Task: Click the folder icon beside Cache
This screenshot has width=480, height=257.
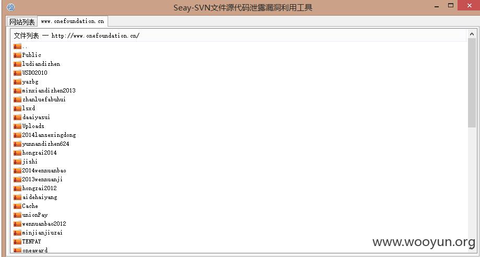Action: tap(17, 206)
